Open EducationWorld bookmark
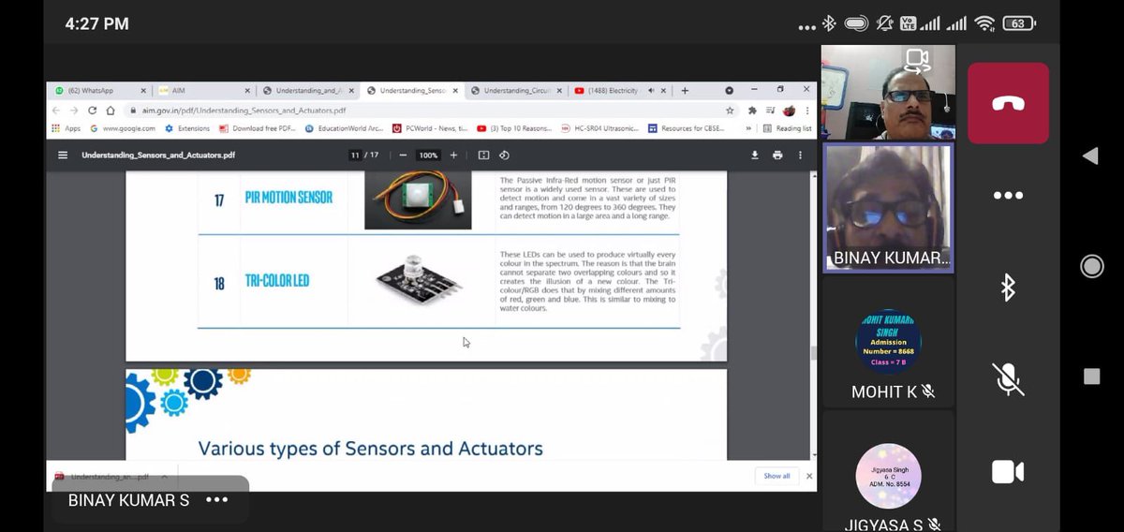 tap(344, 128)
